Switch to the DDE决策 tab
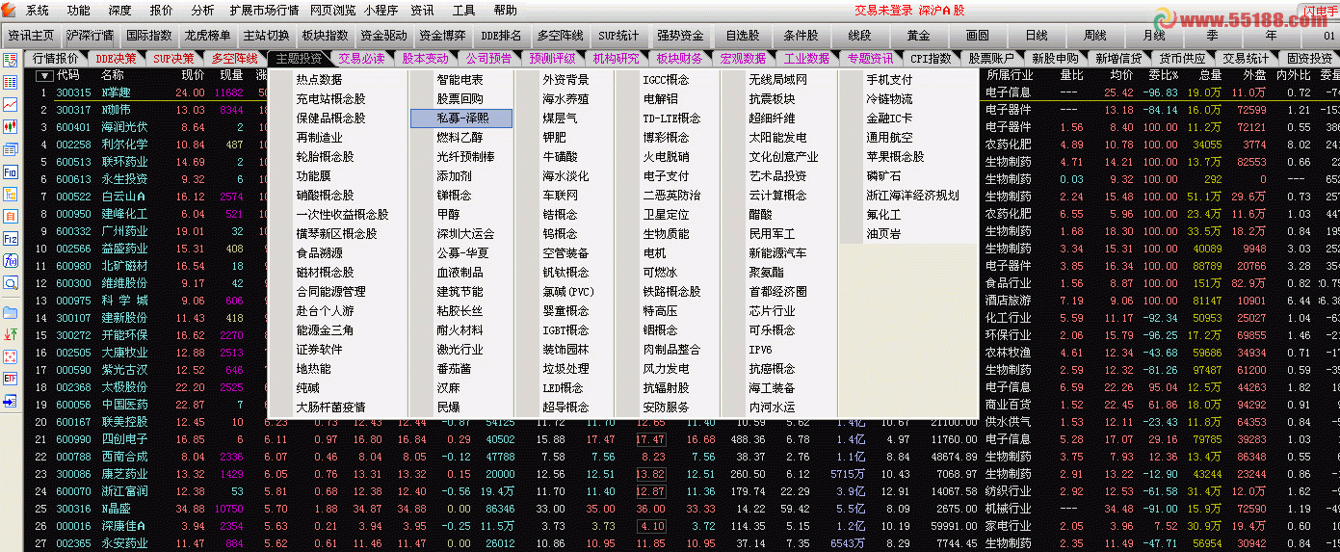Viewport: 1340px width, 552px height. [x=116, y=59]
